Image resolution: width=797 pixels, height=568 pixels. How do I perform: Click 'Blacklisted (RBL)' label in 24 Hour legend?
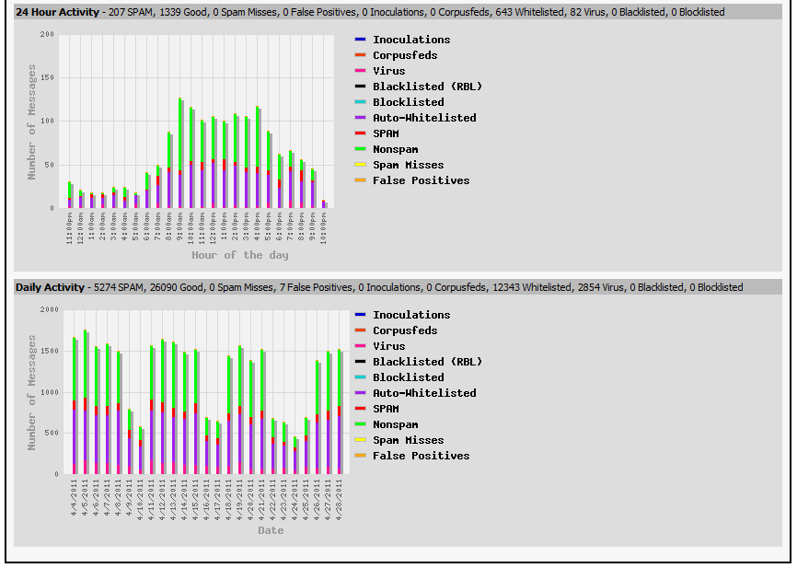tap(427, 87)
